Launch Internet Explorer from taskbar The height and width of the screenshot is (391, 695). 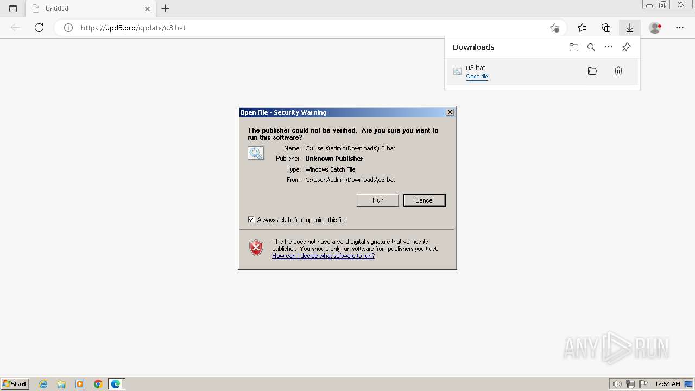coord(43,384)
